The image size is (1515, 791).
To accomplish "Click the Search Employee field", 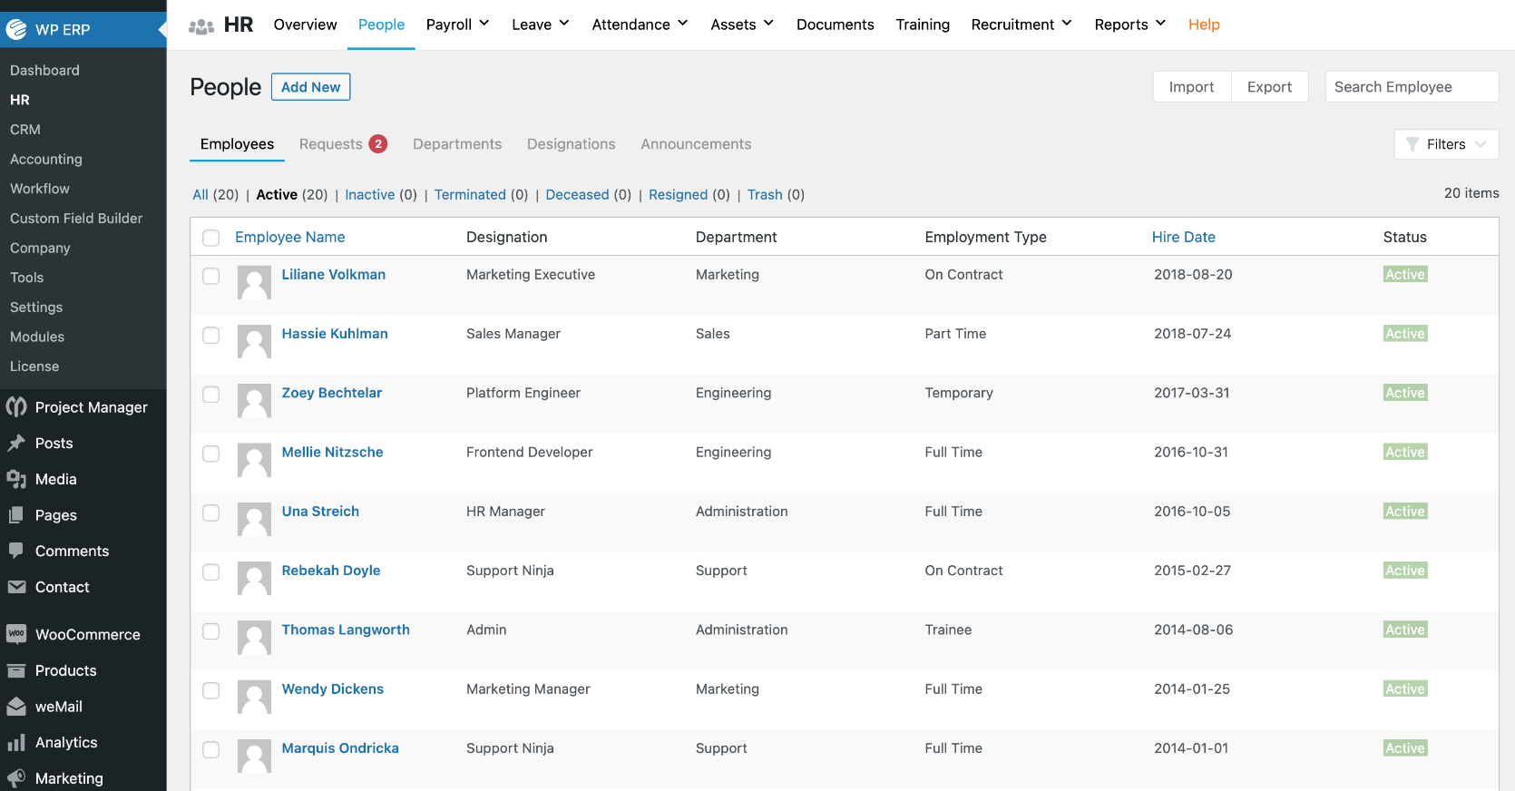I will tap(1411, 87).
